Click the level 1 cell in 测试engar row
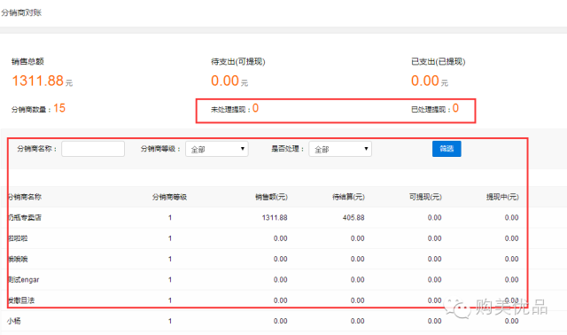 170,280
